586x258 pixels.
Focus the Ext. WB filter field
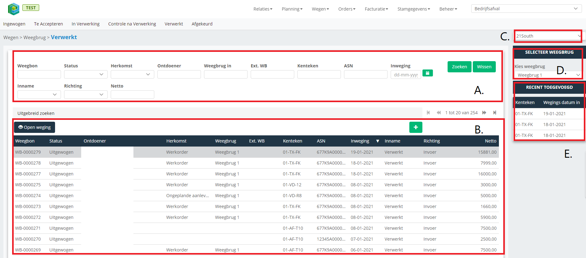point(272,75)
